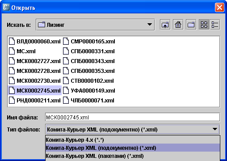Jump to the home folder

pos(178,25)
